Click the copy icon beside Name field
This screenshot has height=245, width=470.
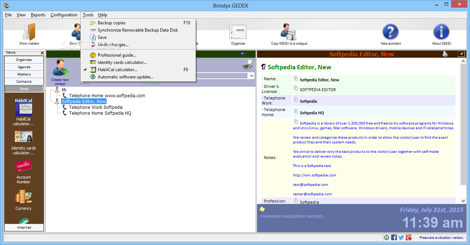pyautogui.click(x=296, y=79)
